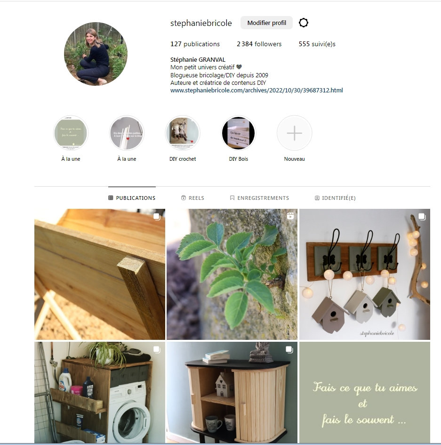Image resolution: width=441 pixels, height=445 pixels.
Task: View the 555 suivi(e)s list
Action: [x=317, y=44]
